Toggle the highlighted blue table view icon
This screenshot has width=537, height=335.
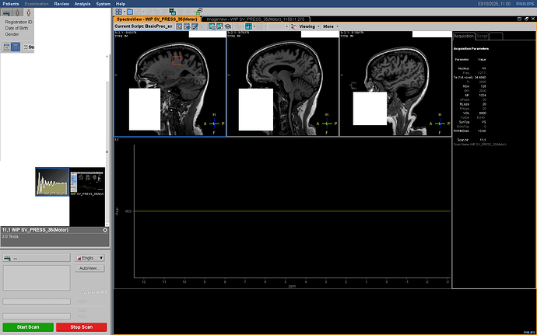click(16, 47)
